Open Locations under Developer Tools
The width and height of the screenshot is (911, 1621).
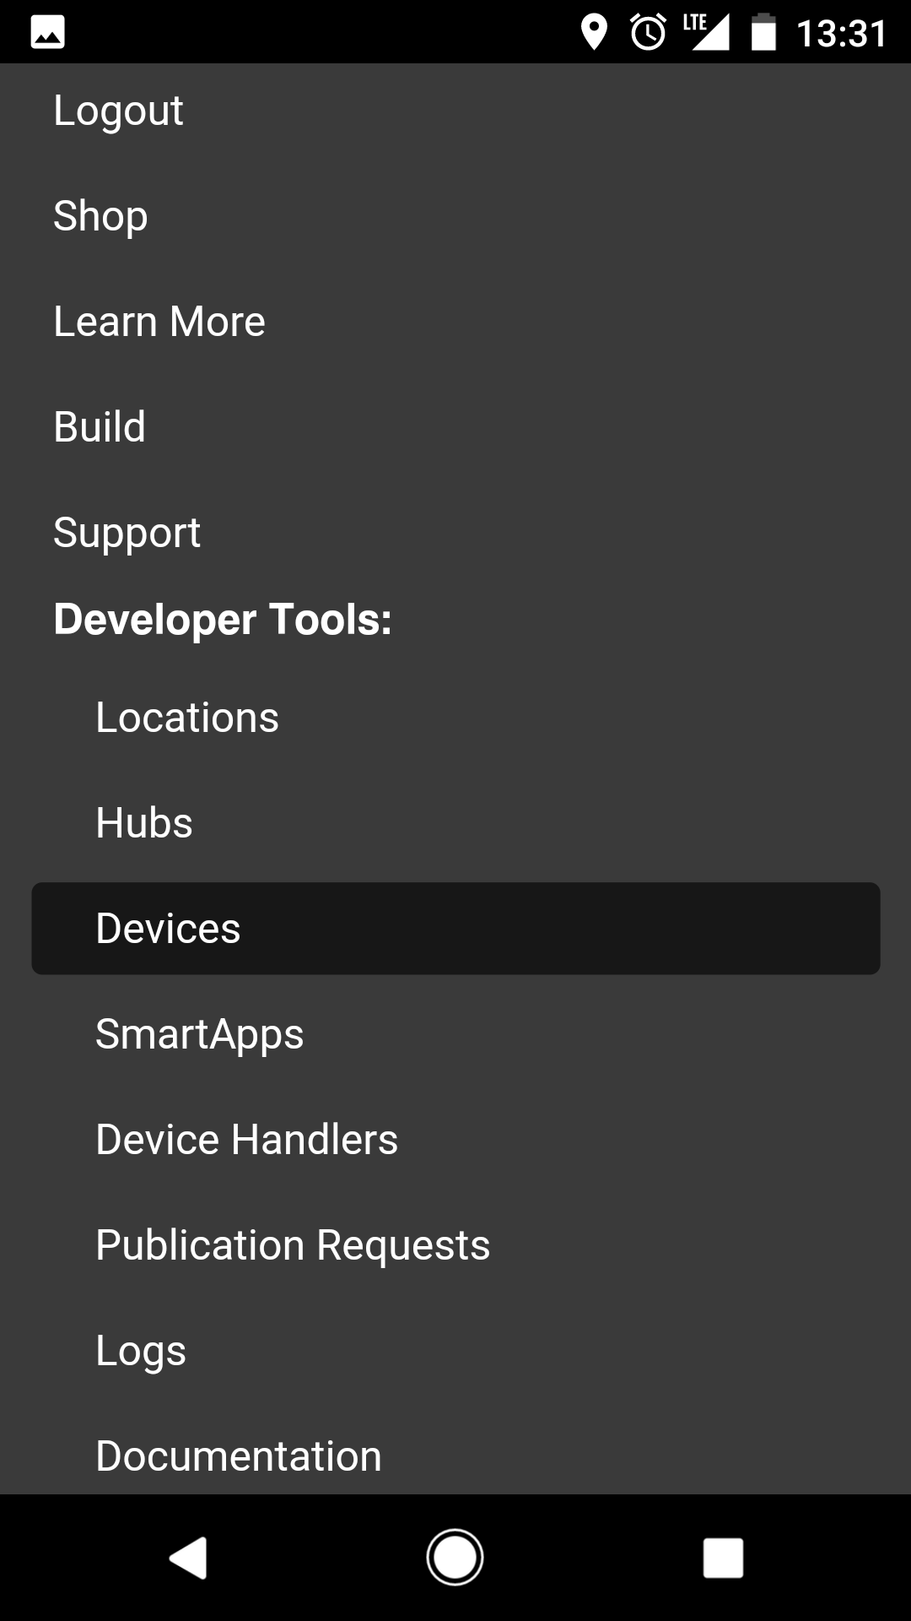tap(187, 718)
